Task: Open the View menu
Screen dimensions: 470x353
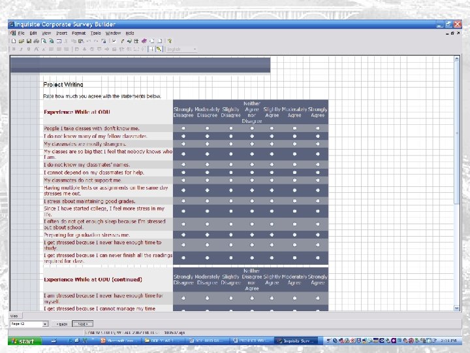Action: (x=46, y=33)
